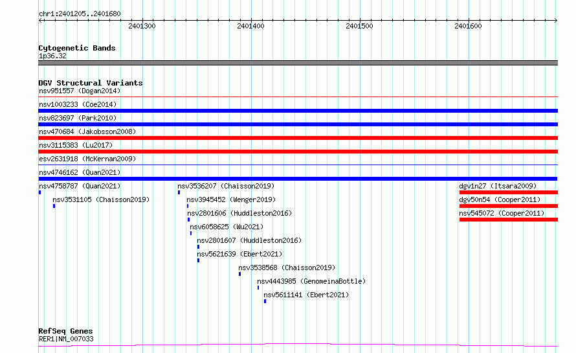This screenshot has width=576, height=353.
Task: Click the red bar under nsv3115383
Action: [x=298, y=152]
